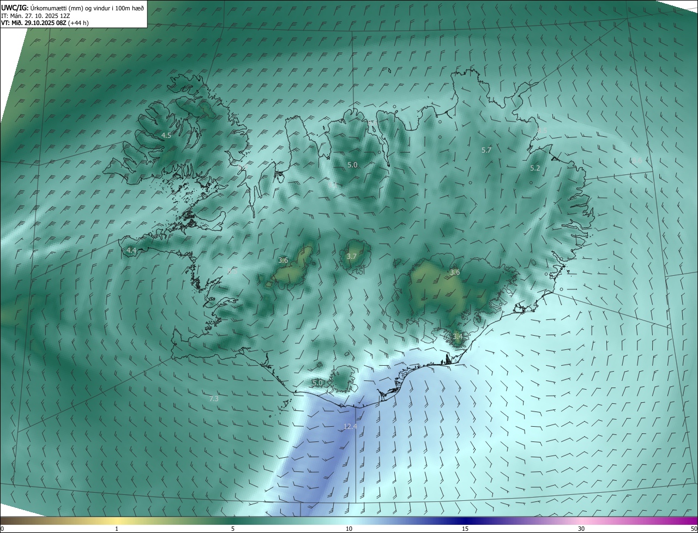Click the 5.0 value near Mýrdalsjökull south coast
The width and height of the screenshot is (698, 533).
(317, 383)
